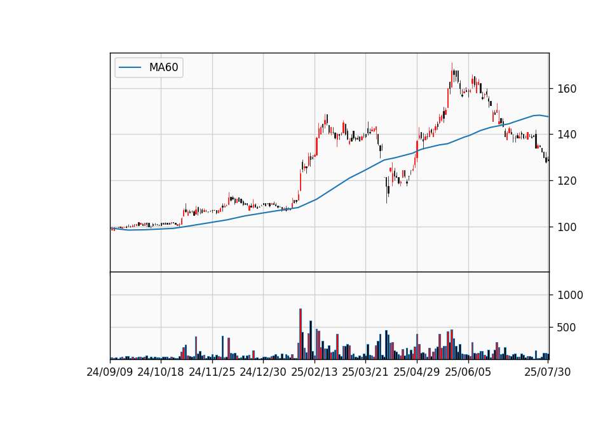
Task: Click the 140 price axis value
Action: [x=567, y=135]
